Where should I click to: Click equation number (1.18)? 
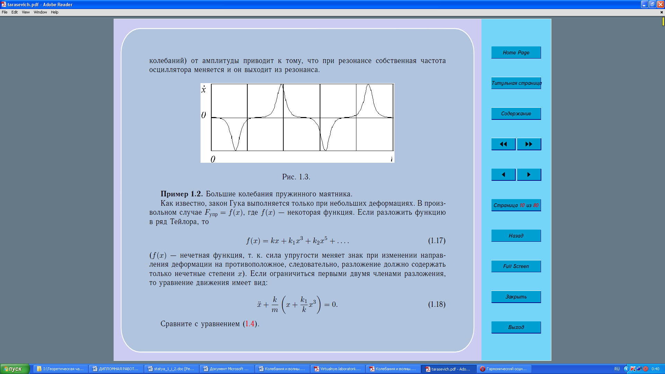[437, 304]
